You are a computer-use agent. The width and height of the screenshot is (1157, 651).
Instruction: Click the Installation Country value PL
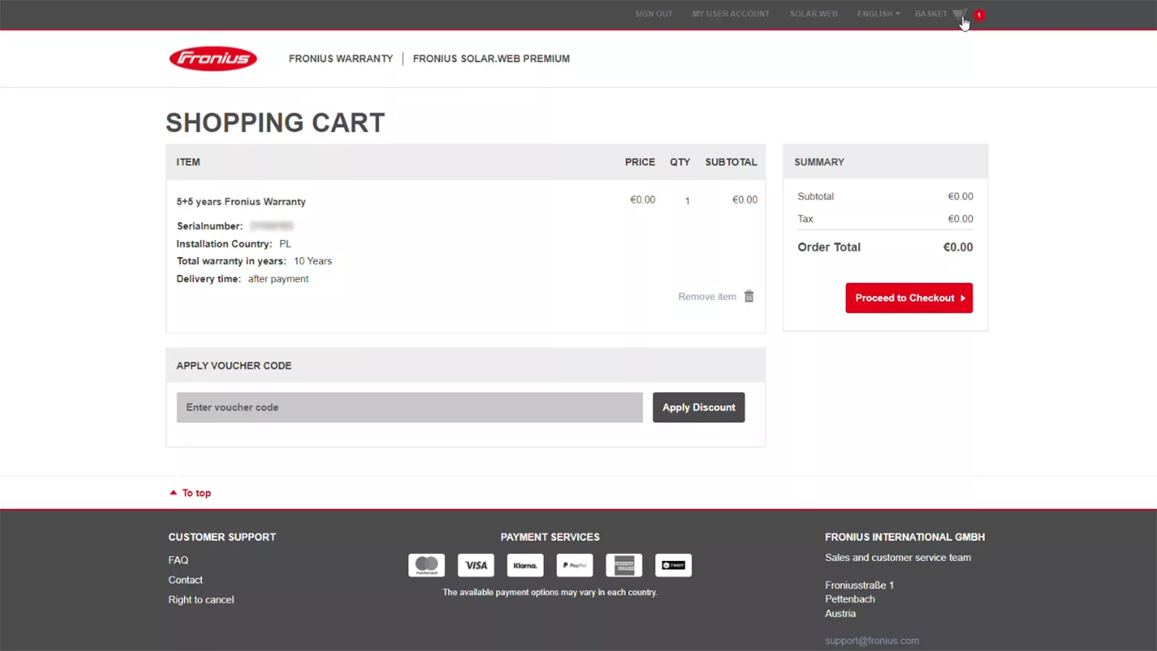285,244
